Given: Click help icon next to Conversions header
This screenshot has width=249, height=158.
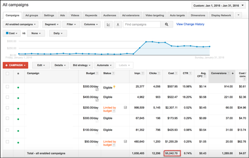Looking at the screenshot, I should (x=229, y=73).
